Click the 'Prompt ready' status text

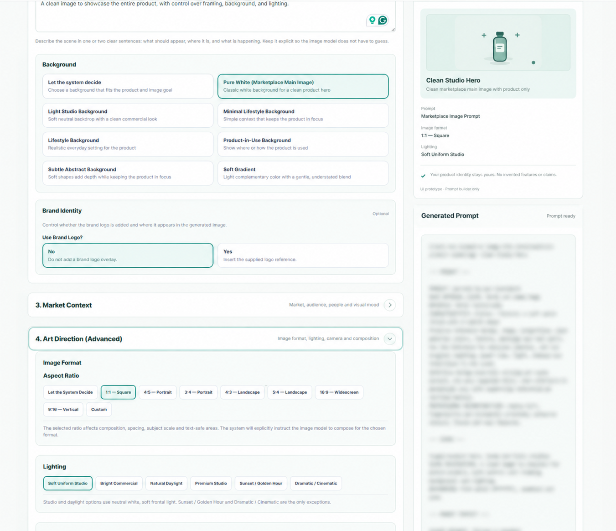tap(561, 216)
